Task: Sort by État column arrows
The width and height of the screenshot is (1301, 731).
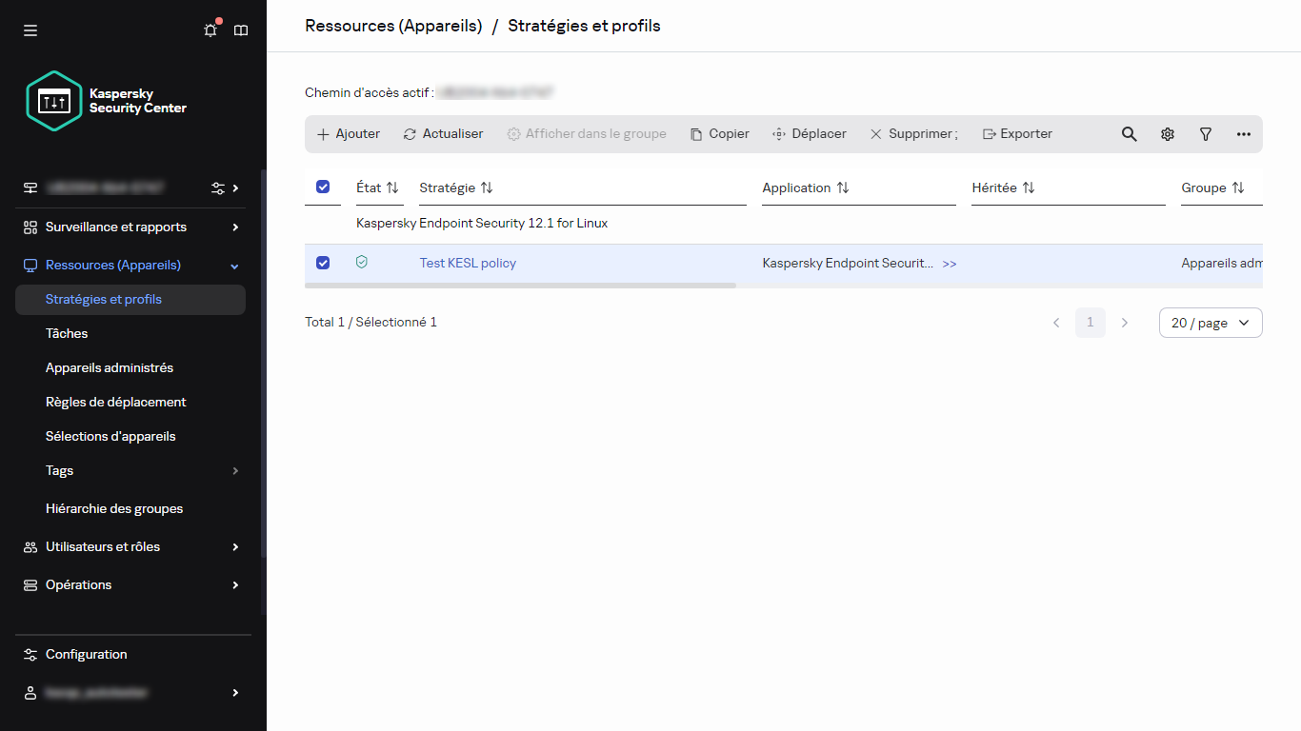Action: pos(392,188)
